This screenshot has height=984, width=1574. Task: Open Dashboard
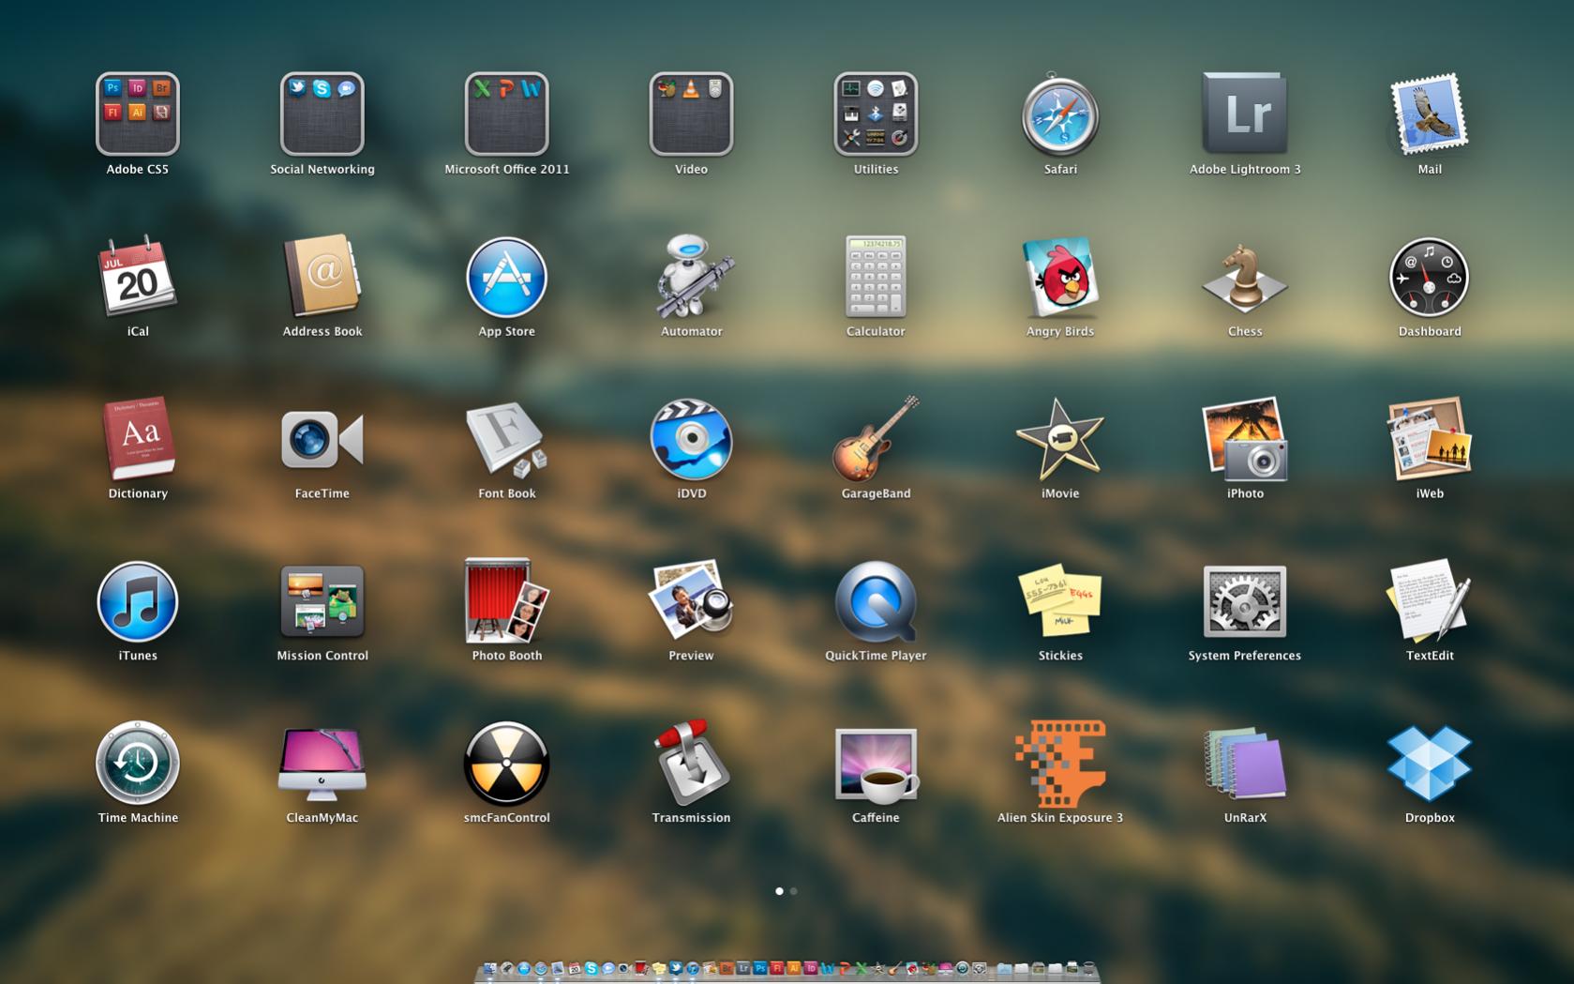pyautogui.click(x=1430, y=277)
